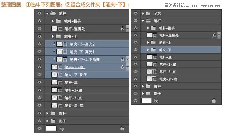Toggle effects arrow on 笔夹-下-上下渐变 layer
Image resolution: width=225 pixels, height=138 pixels.
click(127, 59)
